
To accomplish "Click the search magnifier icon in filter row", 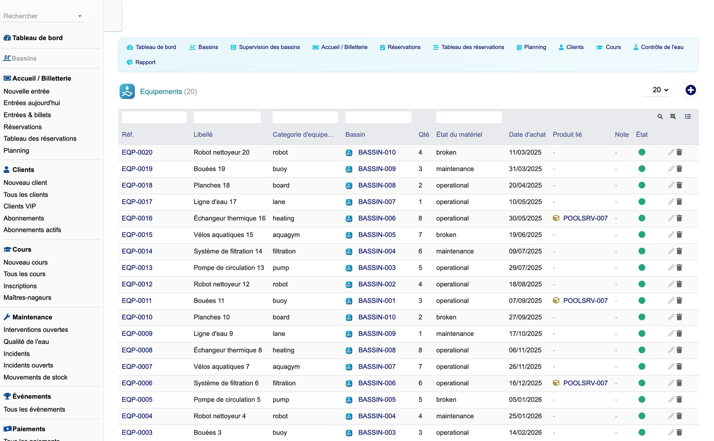I will pos(660,116).
